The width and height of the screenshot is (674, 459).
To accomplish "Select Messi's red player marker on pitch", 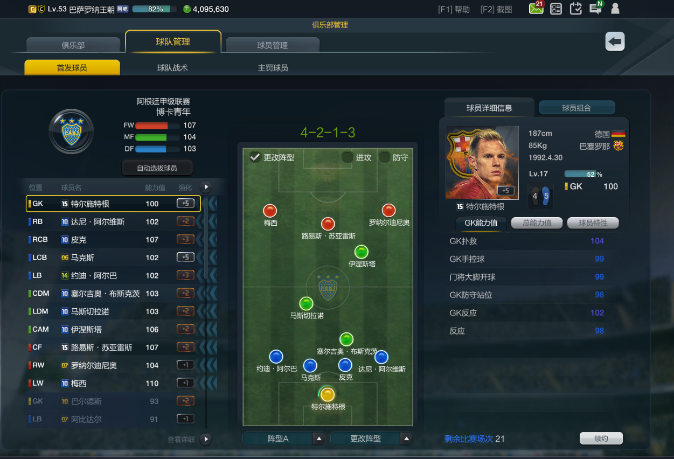I will [x=270, y=211].
